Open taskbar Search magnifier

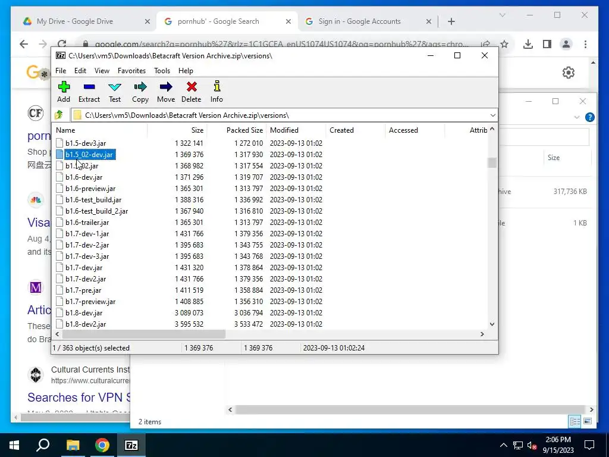click(x=43, y=445)
